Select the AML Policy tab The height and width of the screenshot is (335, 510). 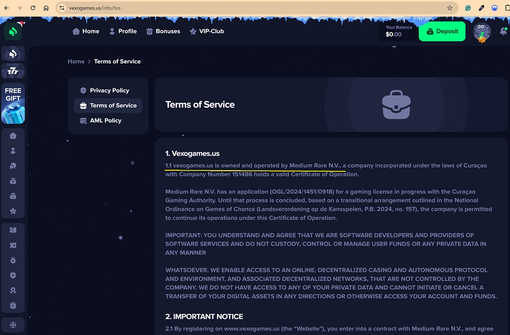[x=105, y=120]
